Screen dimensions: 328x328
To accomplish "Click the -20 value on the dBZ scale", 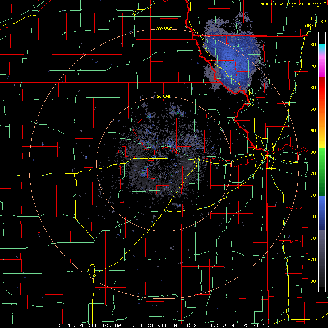I will click(x=312, y=259).
